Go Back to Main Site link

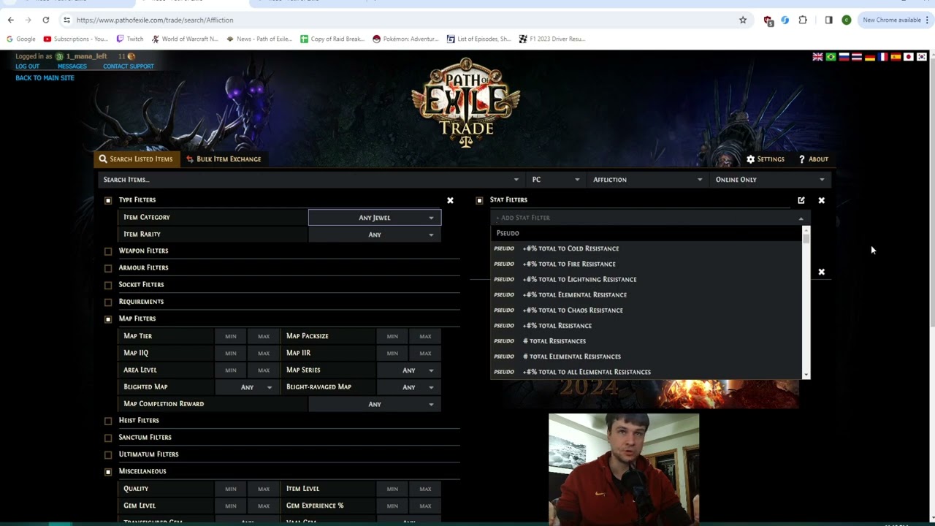click(x=45, y=78)
